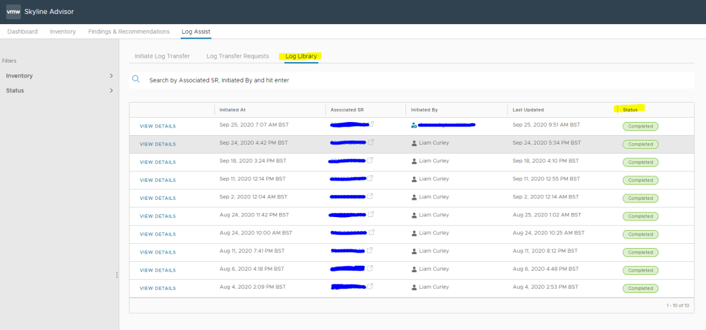Open external SR link icon for Sep 24 row
This screenshot has height=330, width=706.
(x=370, y=143)
